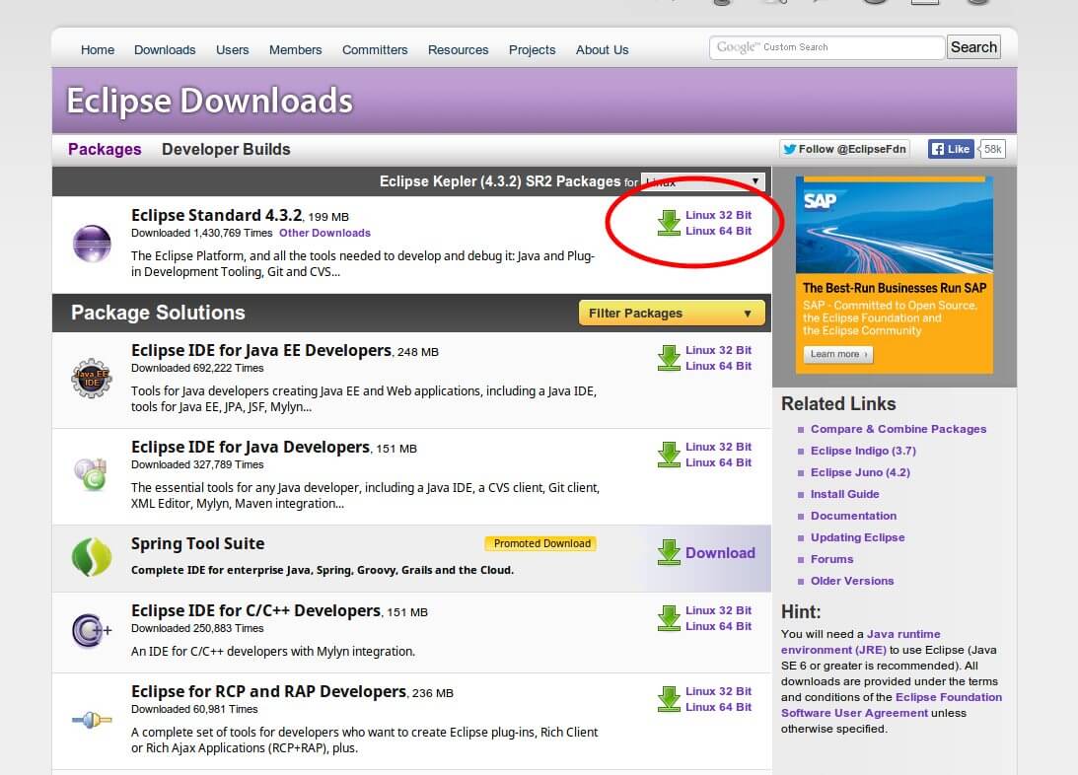Open Spring Tool Suite title
Viewport: 1078px width, 775px height.
198,543
